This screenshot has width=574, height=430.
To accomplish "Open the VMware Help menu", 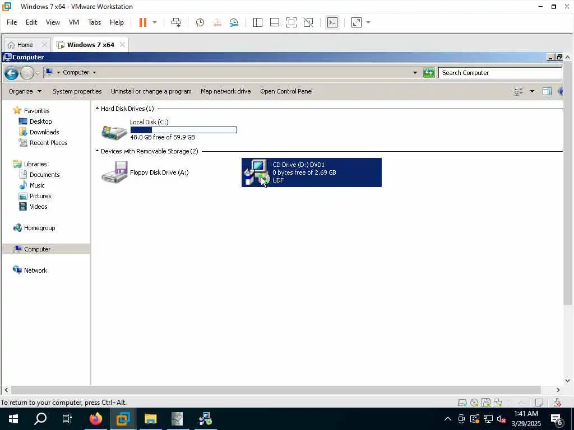I will click(x=117, y=22).
